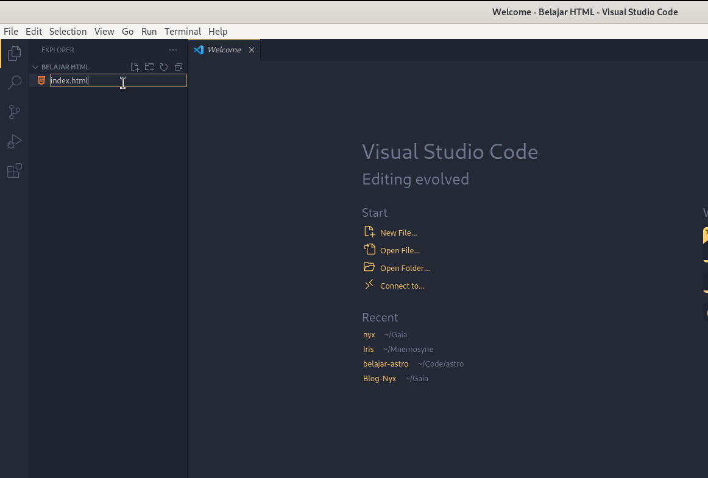Click the Connect to remote icon under Start
This screenshot has height=478, width=708.
coord(369,284)
